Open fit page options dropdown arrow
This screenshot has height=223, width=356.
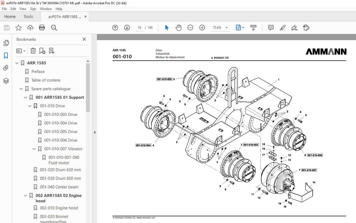click(243, 28)
